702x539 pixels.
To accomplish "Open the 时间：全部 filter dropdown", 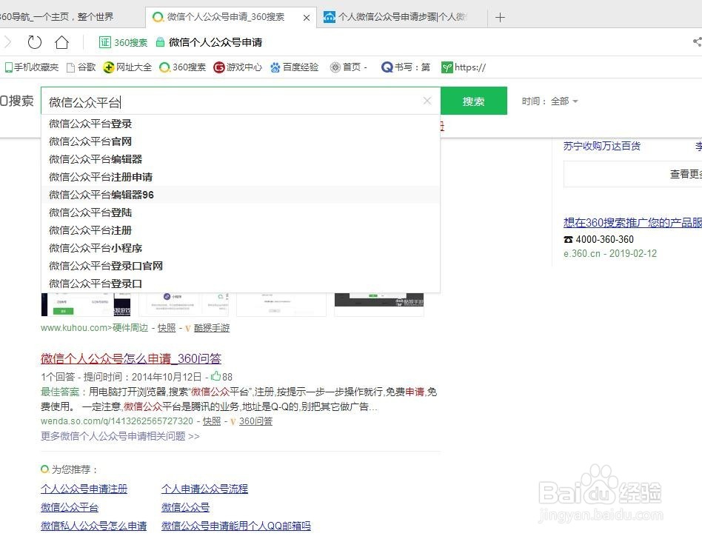I will point(549,101).
